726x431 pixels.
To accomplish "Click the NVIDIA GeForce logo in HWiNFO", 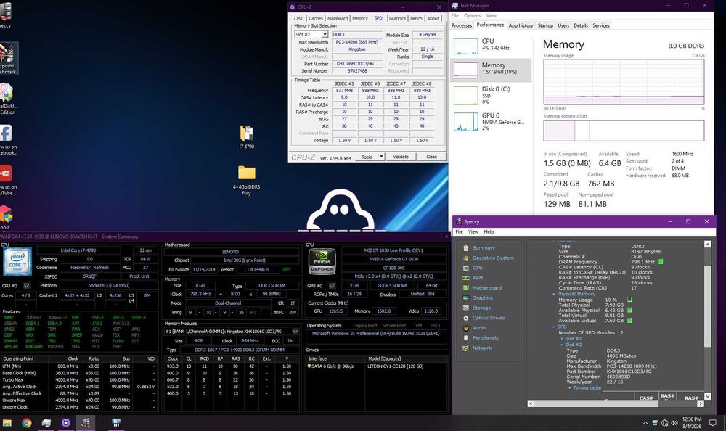I will (x=322, y=261).
